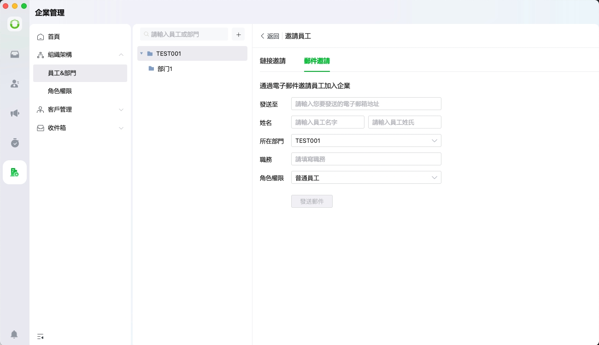Click the 發送郵件 button

click(x=311, y=201)
